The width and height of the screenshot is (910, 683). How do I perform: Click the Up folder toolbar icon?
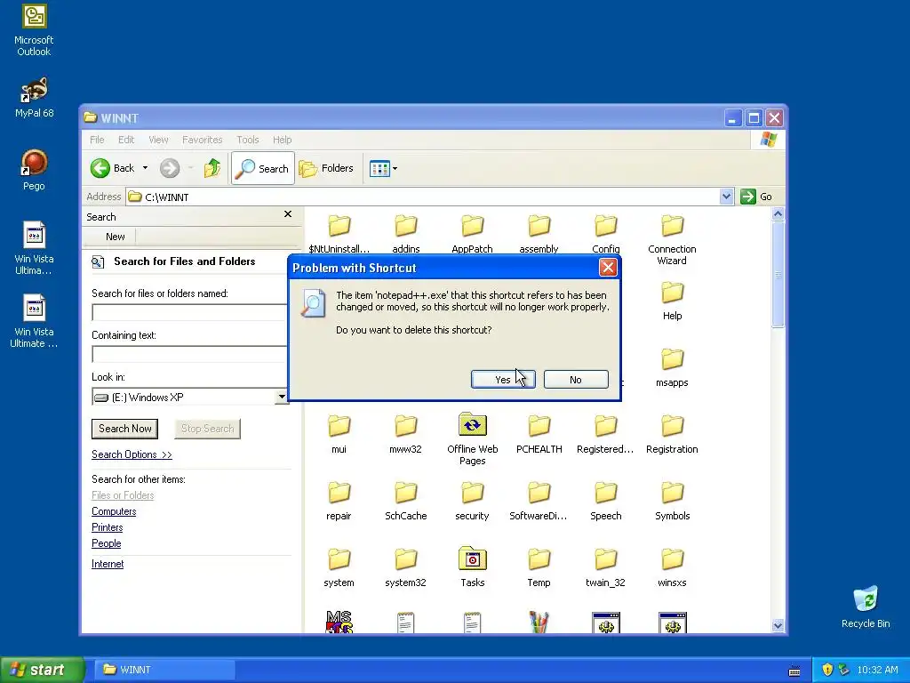point(212,168)
